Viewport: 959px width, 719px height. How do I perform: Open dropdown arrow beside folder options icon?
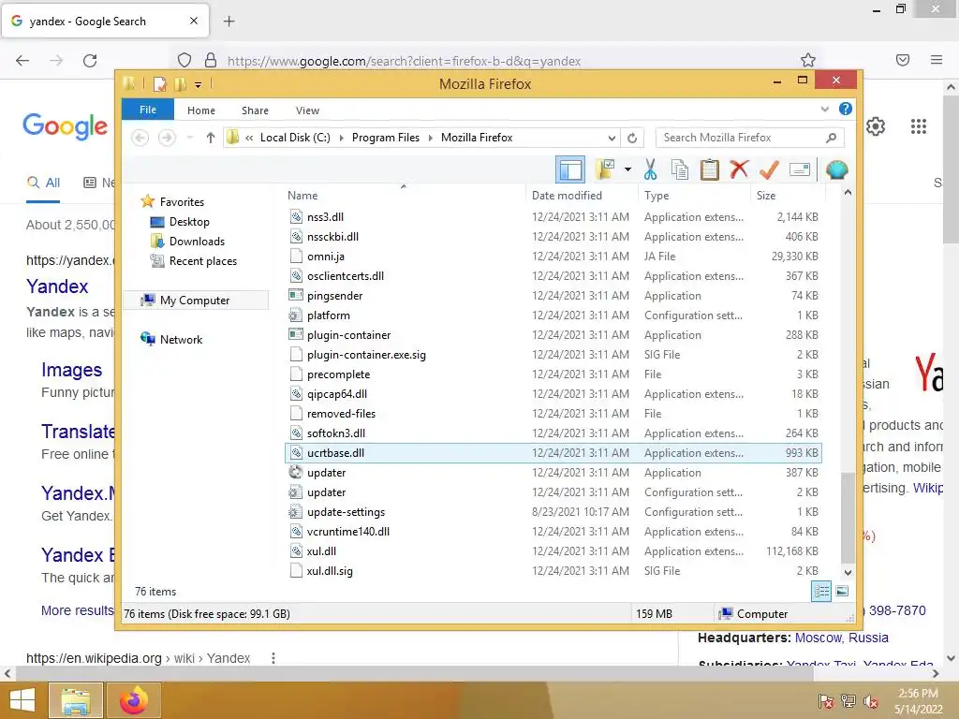click(x=627, y=169)
